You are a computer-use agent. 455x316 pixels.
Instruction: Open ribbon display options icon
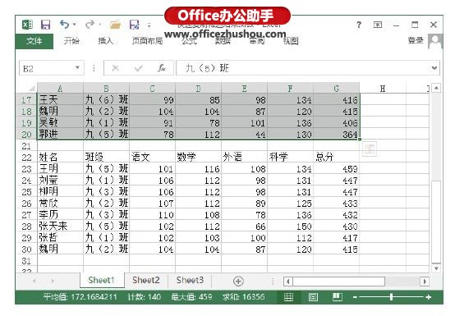tap(378, 25)
